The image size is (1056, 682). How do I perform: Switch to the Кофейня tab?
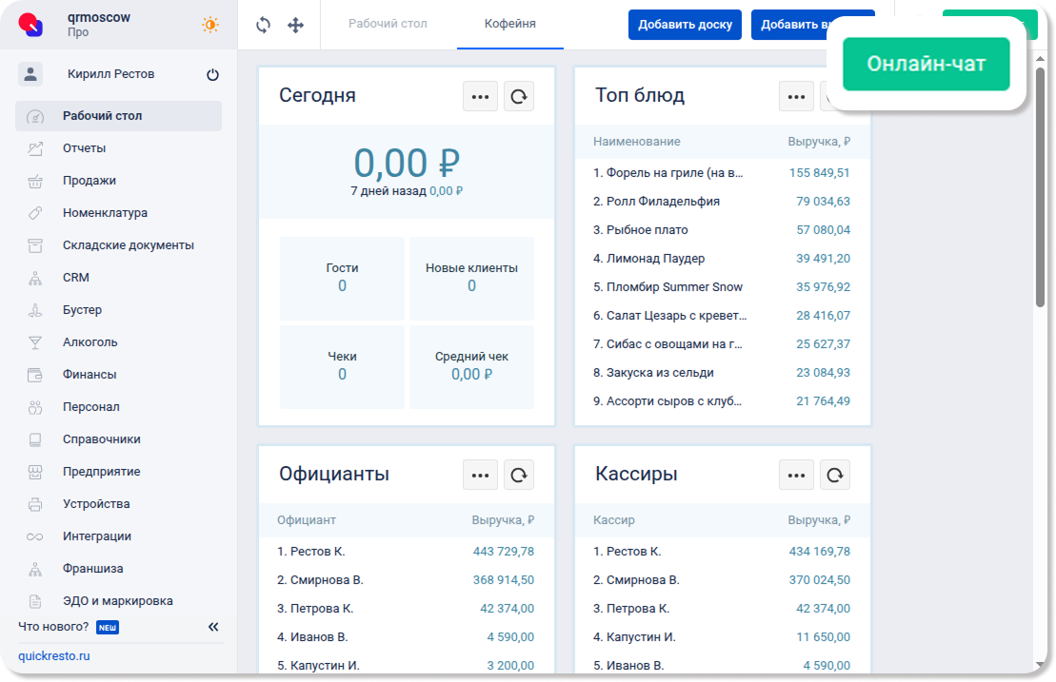(x=509, y=24)
